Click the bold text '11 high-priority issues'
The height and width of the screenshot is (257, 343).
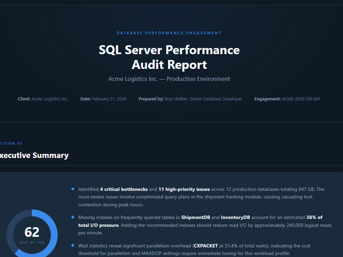click(x=184, y=189)
